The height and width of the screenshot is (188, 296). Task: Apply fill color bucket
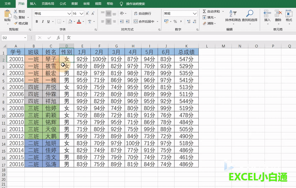(70, 21)
